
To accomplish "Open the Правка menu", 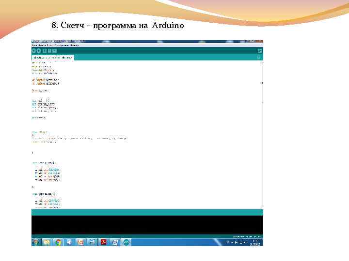I will coord(42,45).
